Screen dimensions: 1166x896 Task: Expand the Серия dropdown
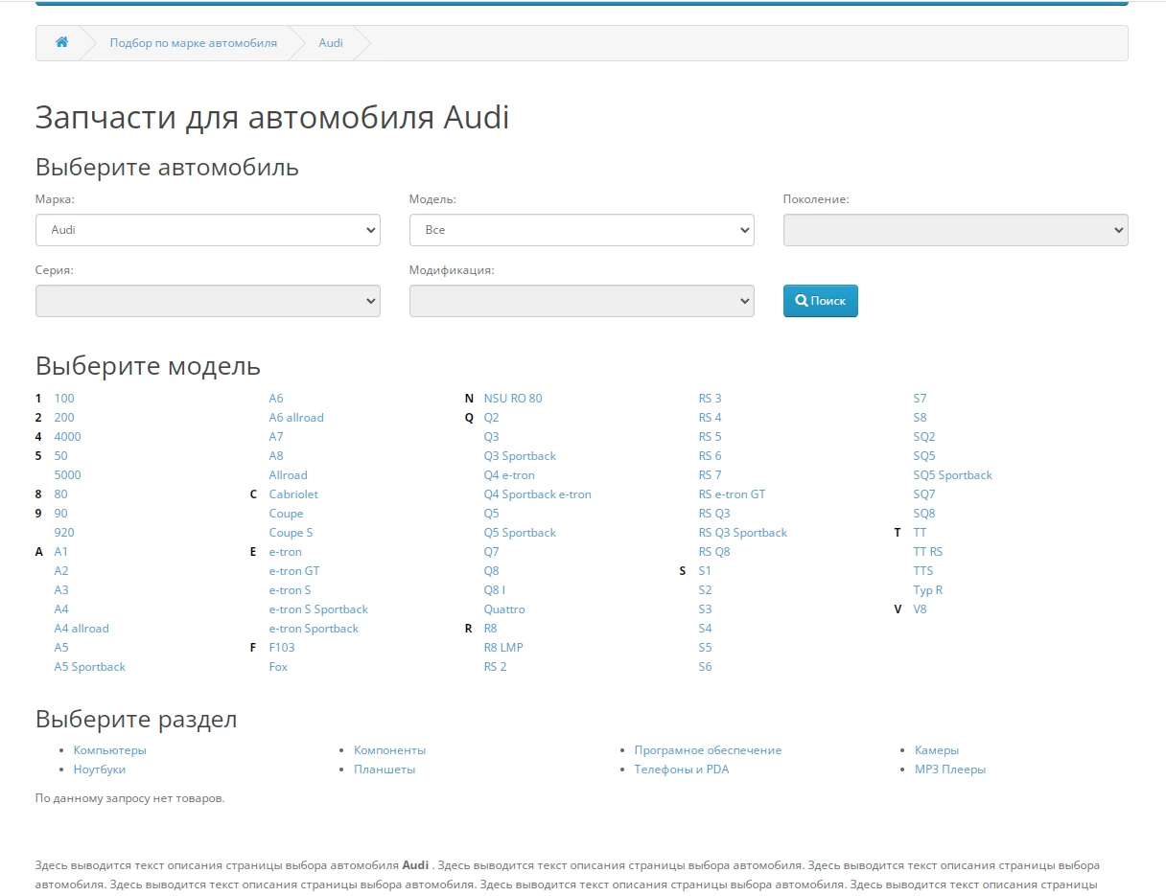point(208,301)
